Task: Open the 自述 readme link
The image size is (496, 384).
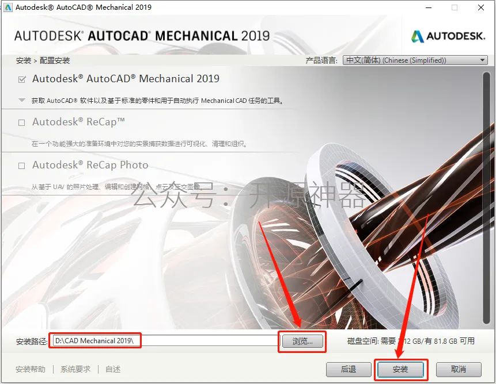Action: coord(113,369)
